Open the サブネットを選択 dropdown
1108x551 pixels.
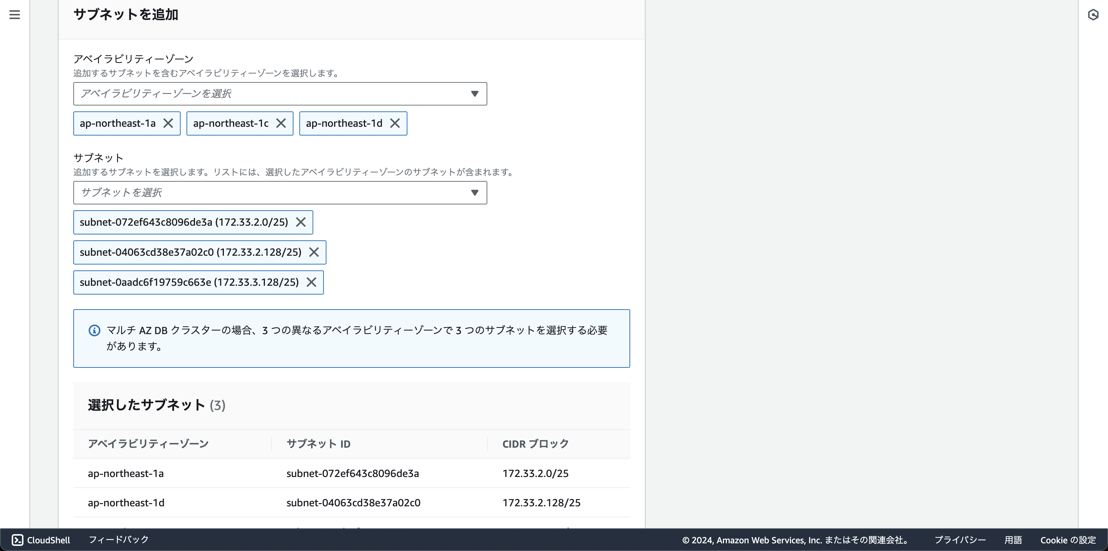pyautogui.click(x=280, y=193)
